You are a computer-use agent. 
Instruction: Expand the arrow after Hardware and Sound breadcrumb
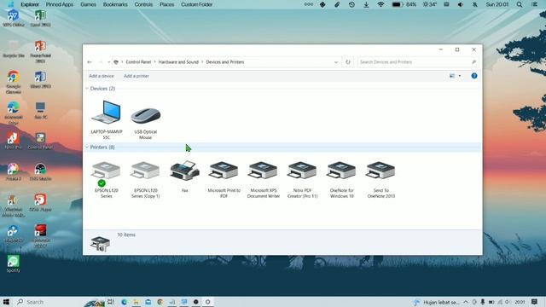click(x=202, y=62)
